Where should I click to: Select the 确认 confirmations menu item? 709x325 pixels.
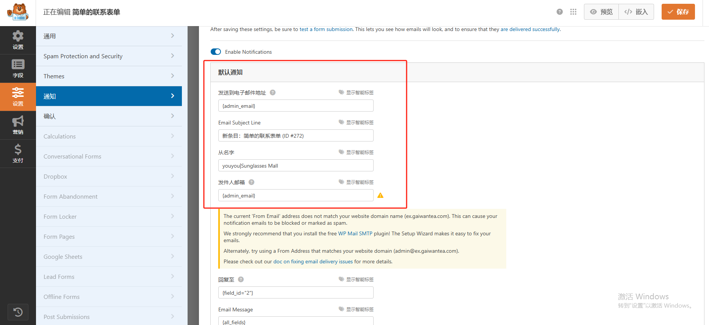point(109,116)
